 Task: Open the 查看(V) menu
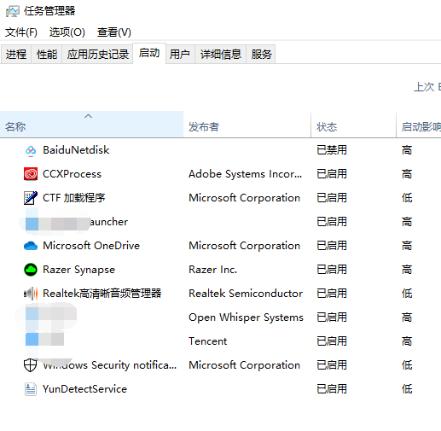114,32
